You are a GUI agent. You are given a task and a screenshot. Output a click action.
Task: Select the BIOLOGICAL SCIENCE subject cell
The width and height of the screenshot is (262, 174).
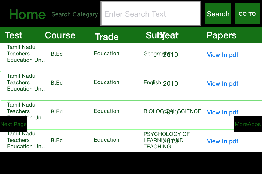tap(172, 111)
